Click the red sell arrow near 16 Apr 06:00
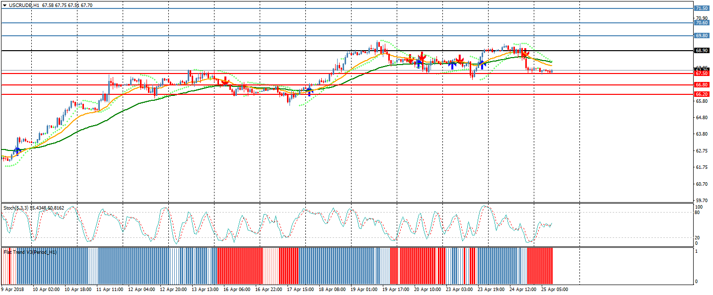The height and width of the screenshot is (295, 713). tap(225, 81)
